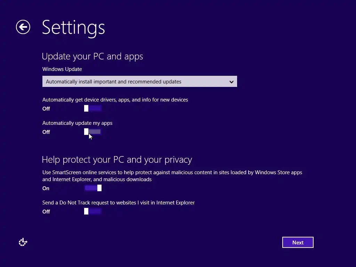Turn on automatic device drivers toggle
356x267 pixels.
(x=92, y=108)
